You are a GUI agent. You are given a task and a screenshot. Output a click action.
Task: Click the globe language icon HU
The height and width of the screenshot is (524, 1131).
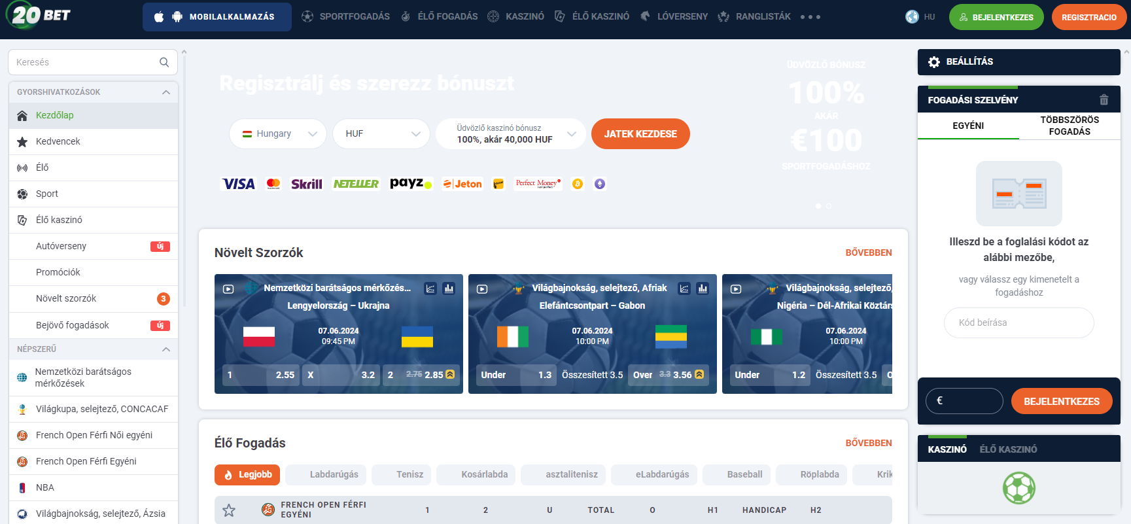pyautogui.click(x=913, y=17)
